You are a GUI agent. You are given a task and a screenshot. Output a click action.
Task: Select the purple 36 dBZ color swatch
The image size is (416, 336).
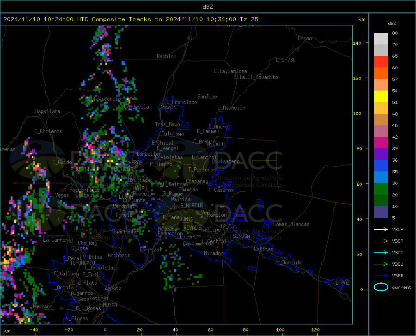381,154
